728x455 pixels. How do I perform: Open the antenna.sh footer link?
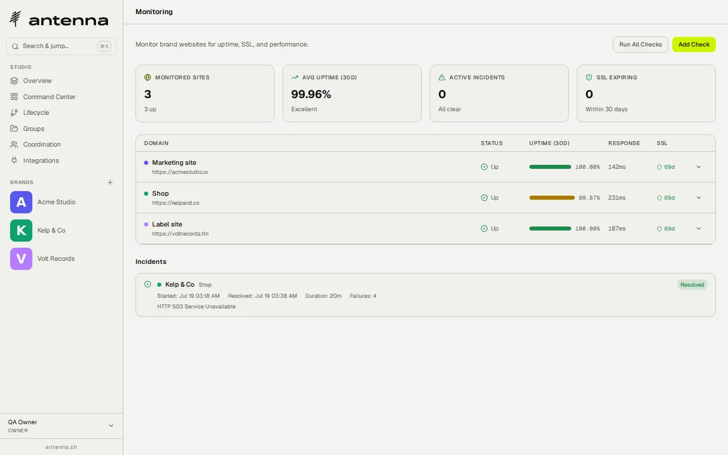(61, 447)
